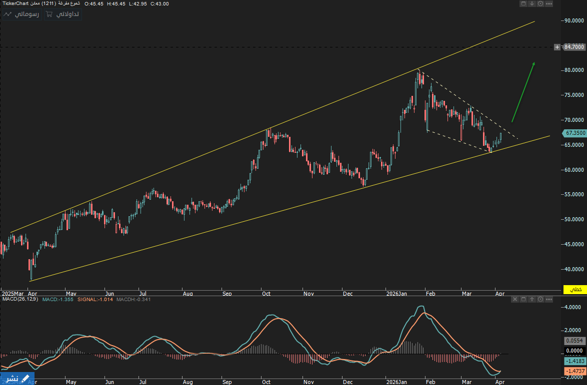The image size is (587, 385).
Task: Toggle the yellow خطي linear scale button
Action: click(574, 289)
